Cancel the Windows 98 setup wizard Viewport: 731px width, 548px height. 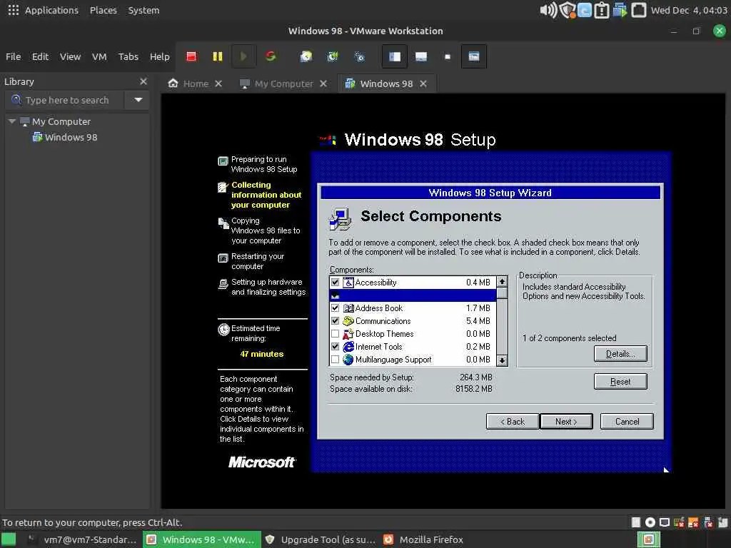point(627,422)
